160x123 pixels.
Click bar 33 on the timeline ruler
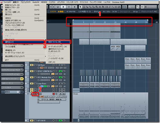(115, 22)
